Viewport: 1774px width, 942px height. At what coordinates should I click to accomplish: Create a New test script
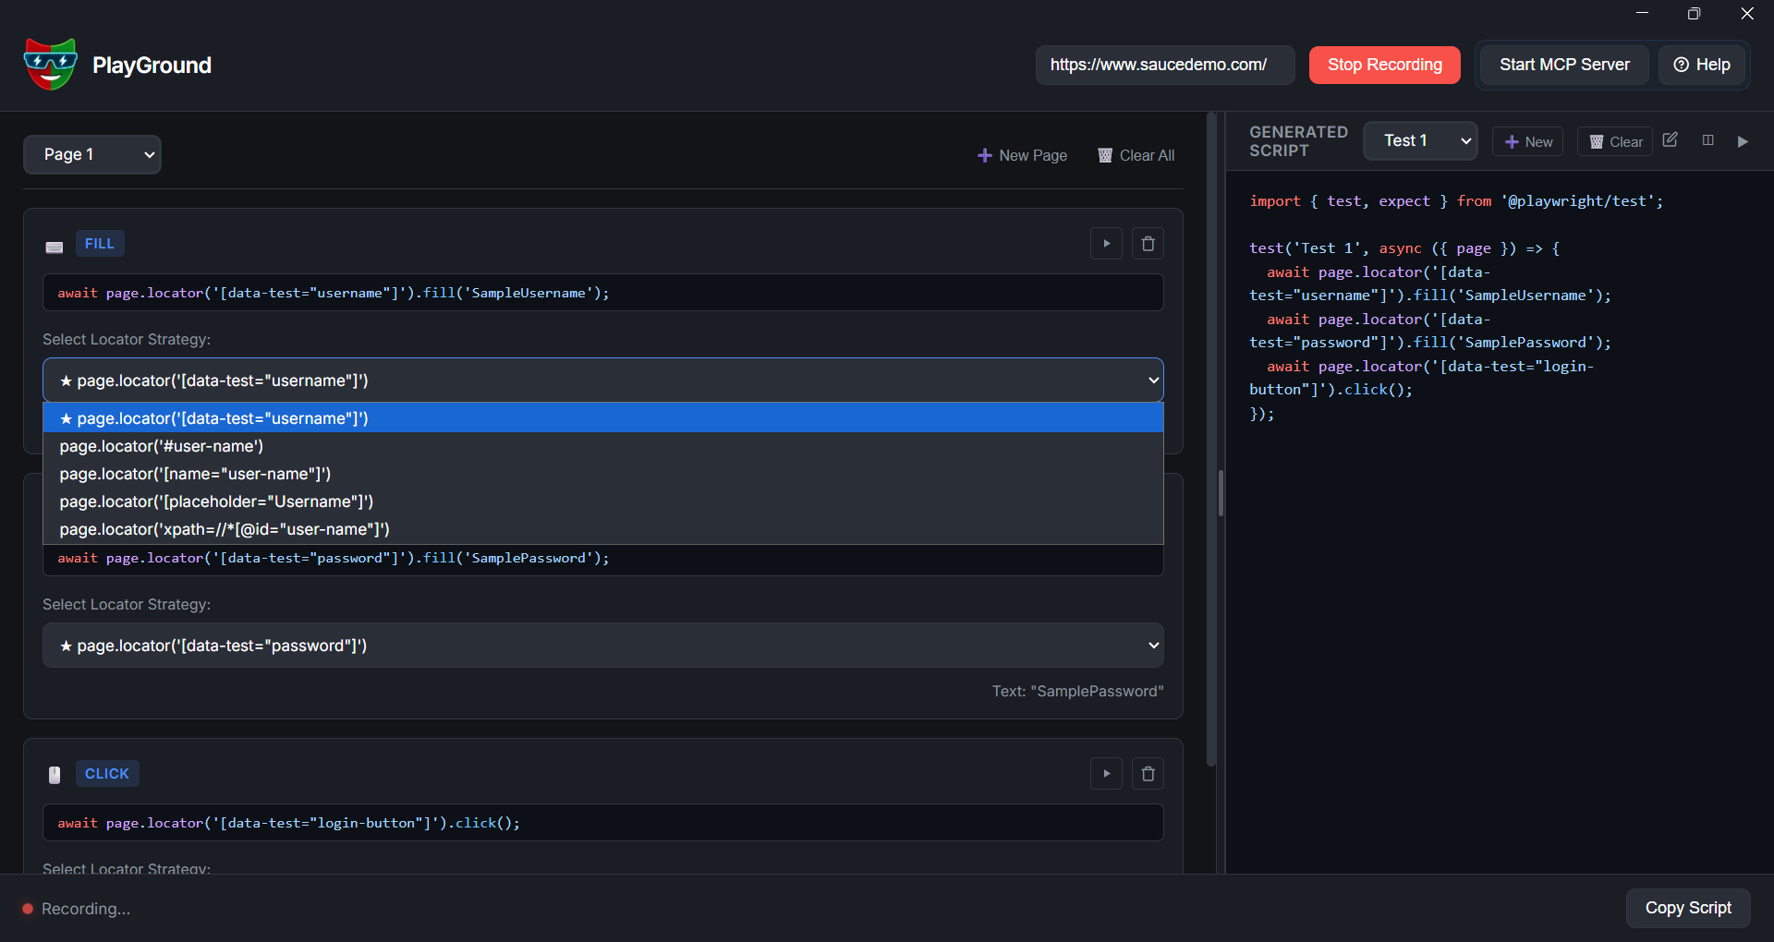tap(1528, 141)
